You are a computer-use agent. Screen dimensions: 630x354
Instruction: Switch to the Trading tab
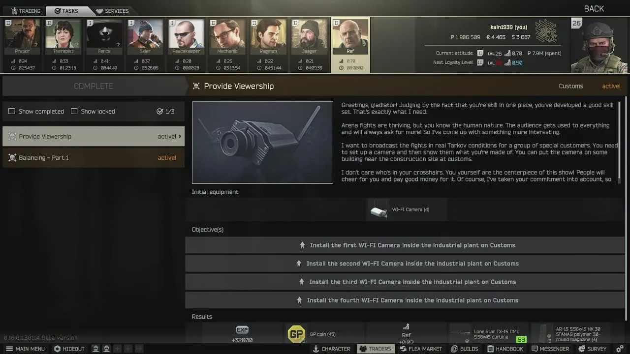(26, 11)
